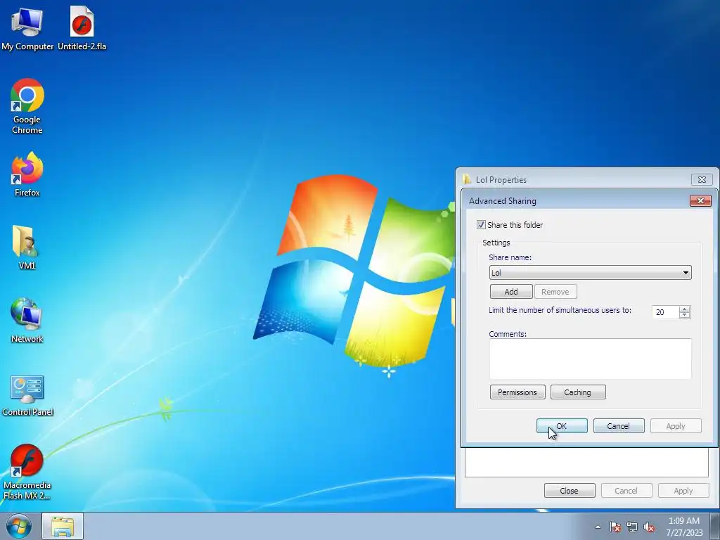Image resolution: width=720 pixels, height=540 pixels.
Task: Click the Add share name button
Action: tap(511, 292)
